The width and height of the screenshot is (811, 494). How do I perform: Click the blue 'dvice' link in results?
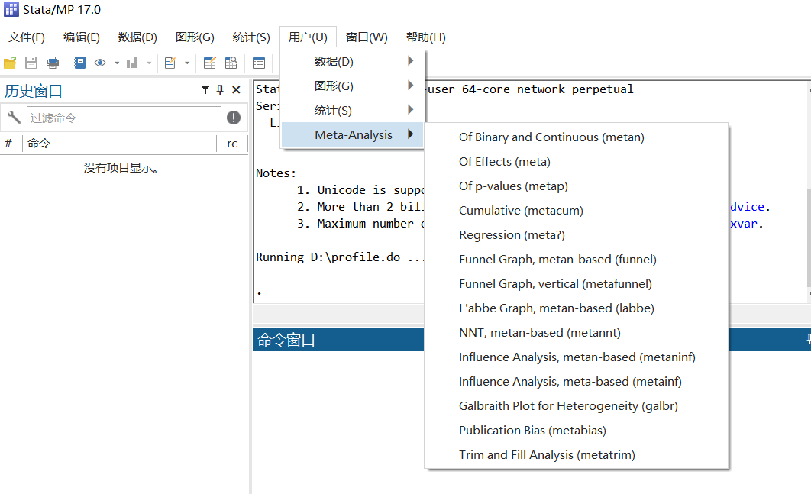pyautogui.click(x=747, y=206)
